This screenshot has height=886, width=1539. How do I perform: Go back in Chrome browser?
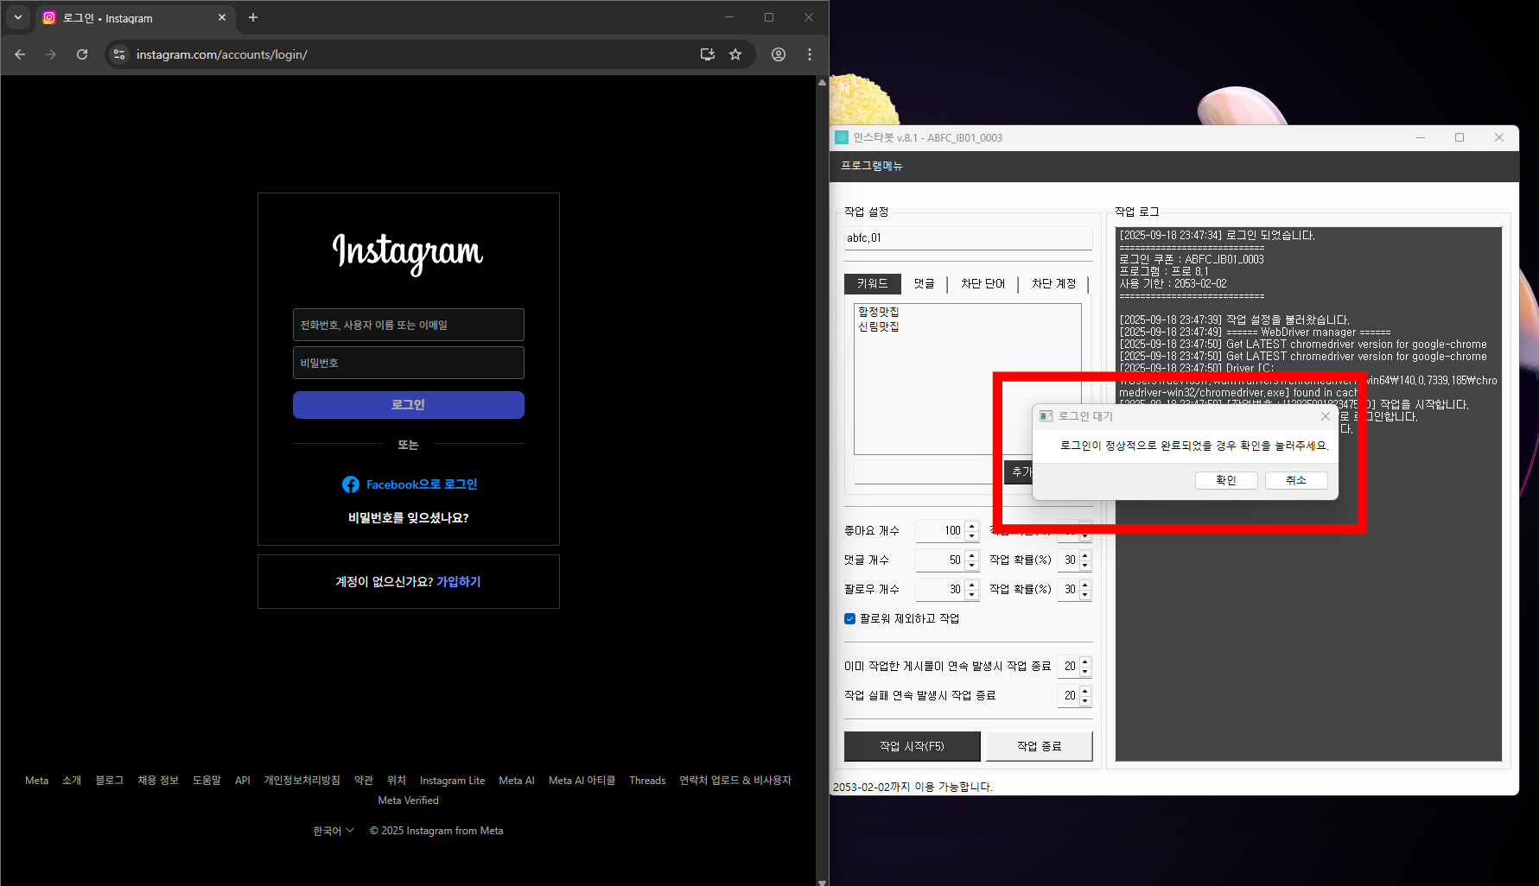coord(20,54)
